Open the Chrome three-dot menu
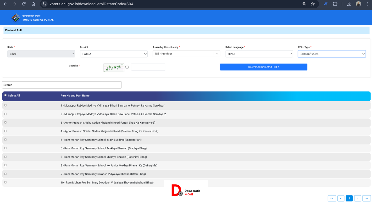The height and width of the screenshot is (209, 372). pyautogui.click(x=368, y=4)
